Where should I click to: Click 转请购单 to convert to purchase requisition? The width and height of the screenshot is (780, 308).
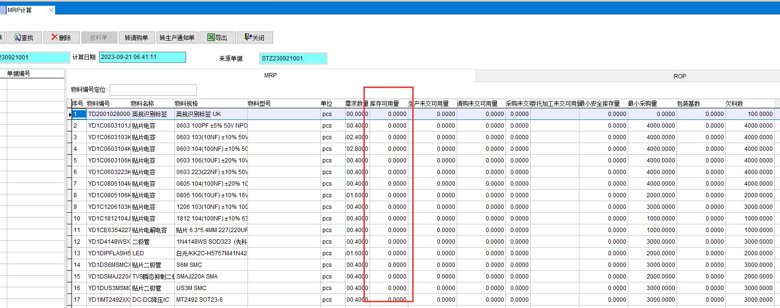pos(136,38)
